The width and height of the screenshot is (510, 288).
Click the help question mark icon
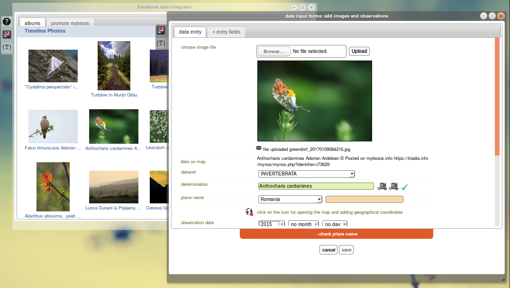pyautogui.click(x=7, y=21)
